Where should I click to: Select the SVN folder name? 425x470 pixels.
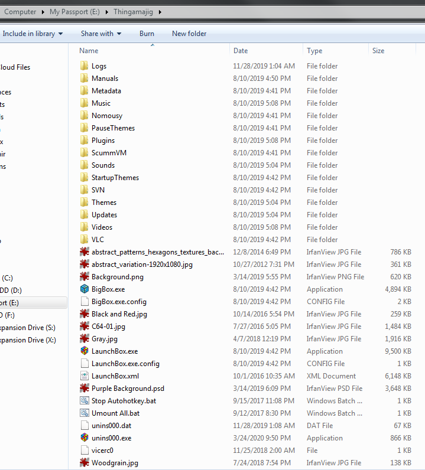(x=98, y=190)
